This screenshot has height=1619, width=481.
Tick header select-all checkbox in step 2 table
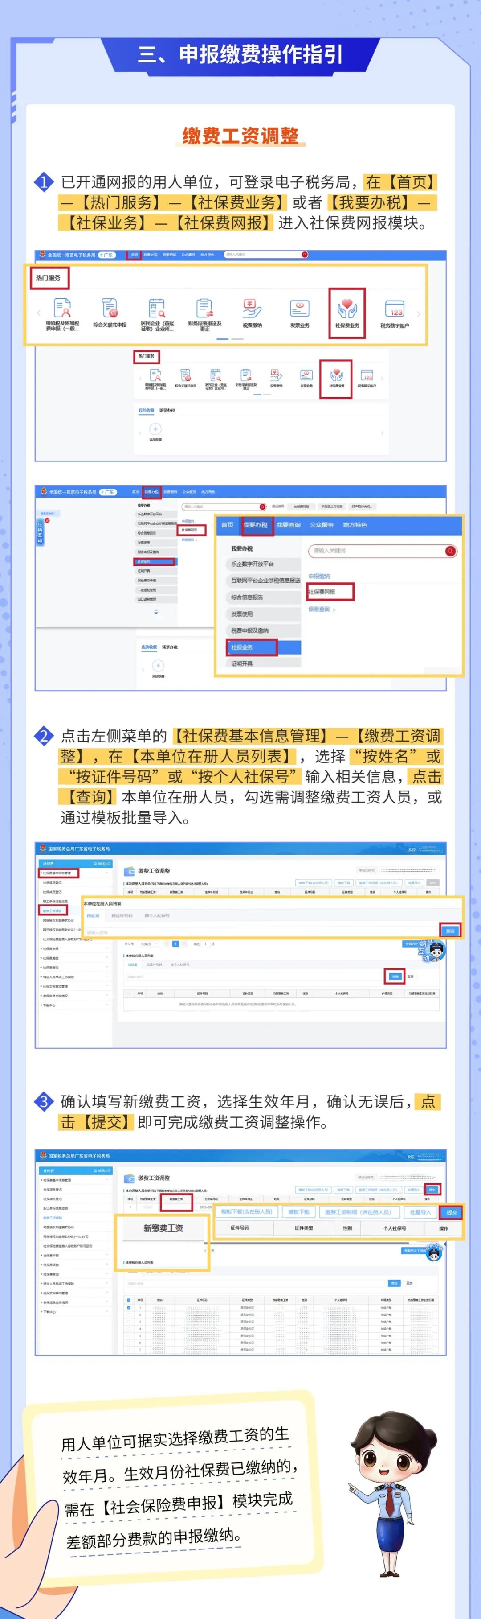[129, 993]
